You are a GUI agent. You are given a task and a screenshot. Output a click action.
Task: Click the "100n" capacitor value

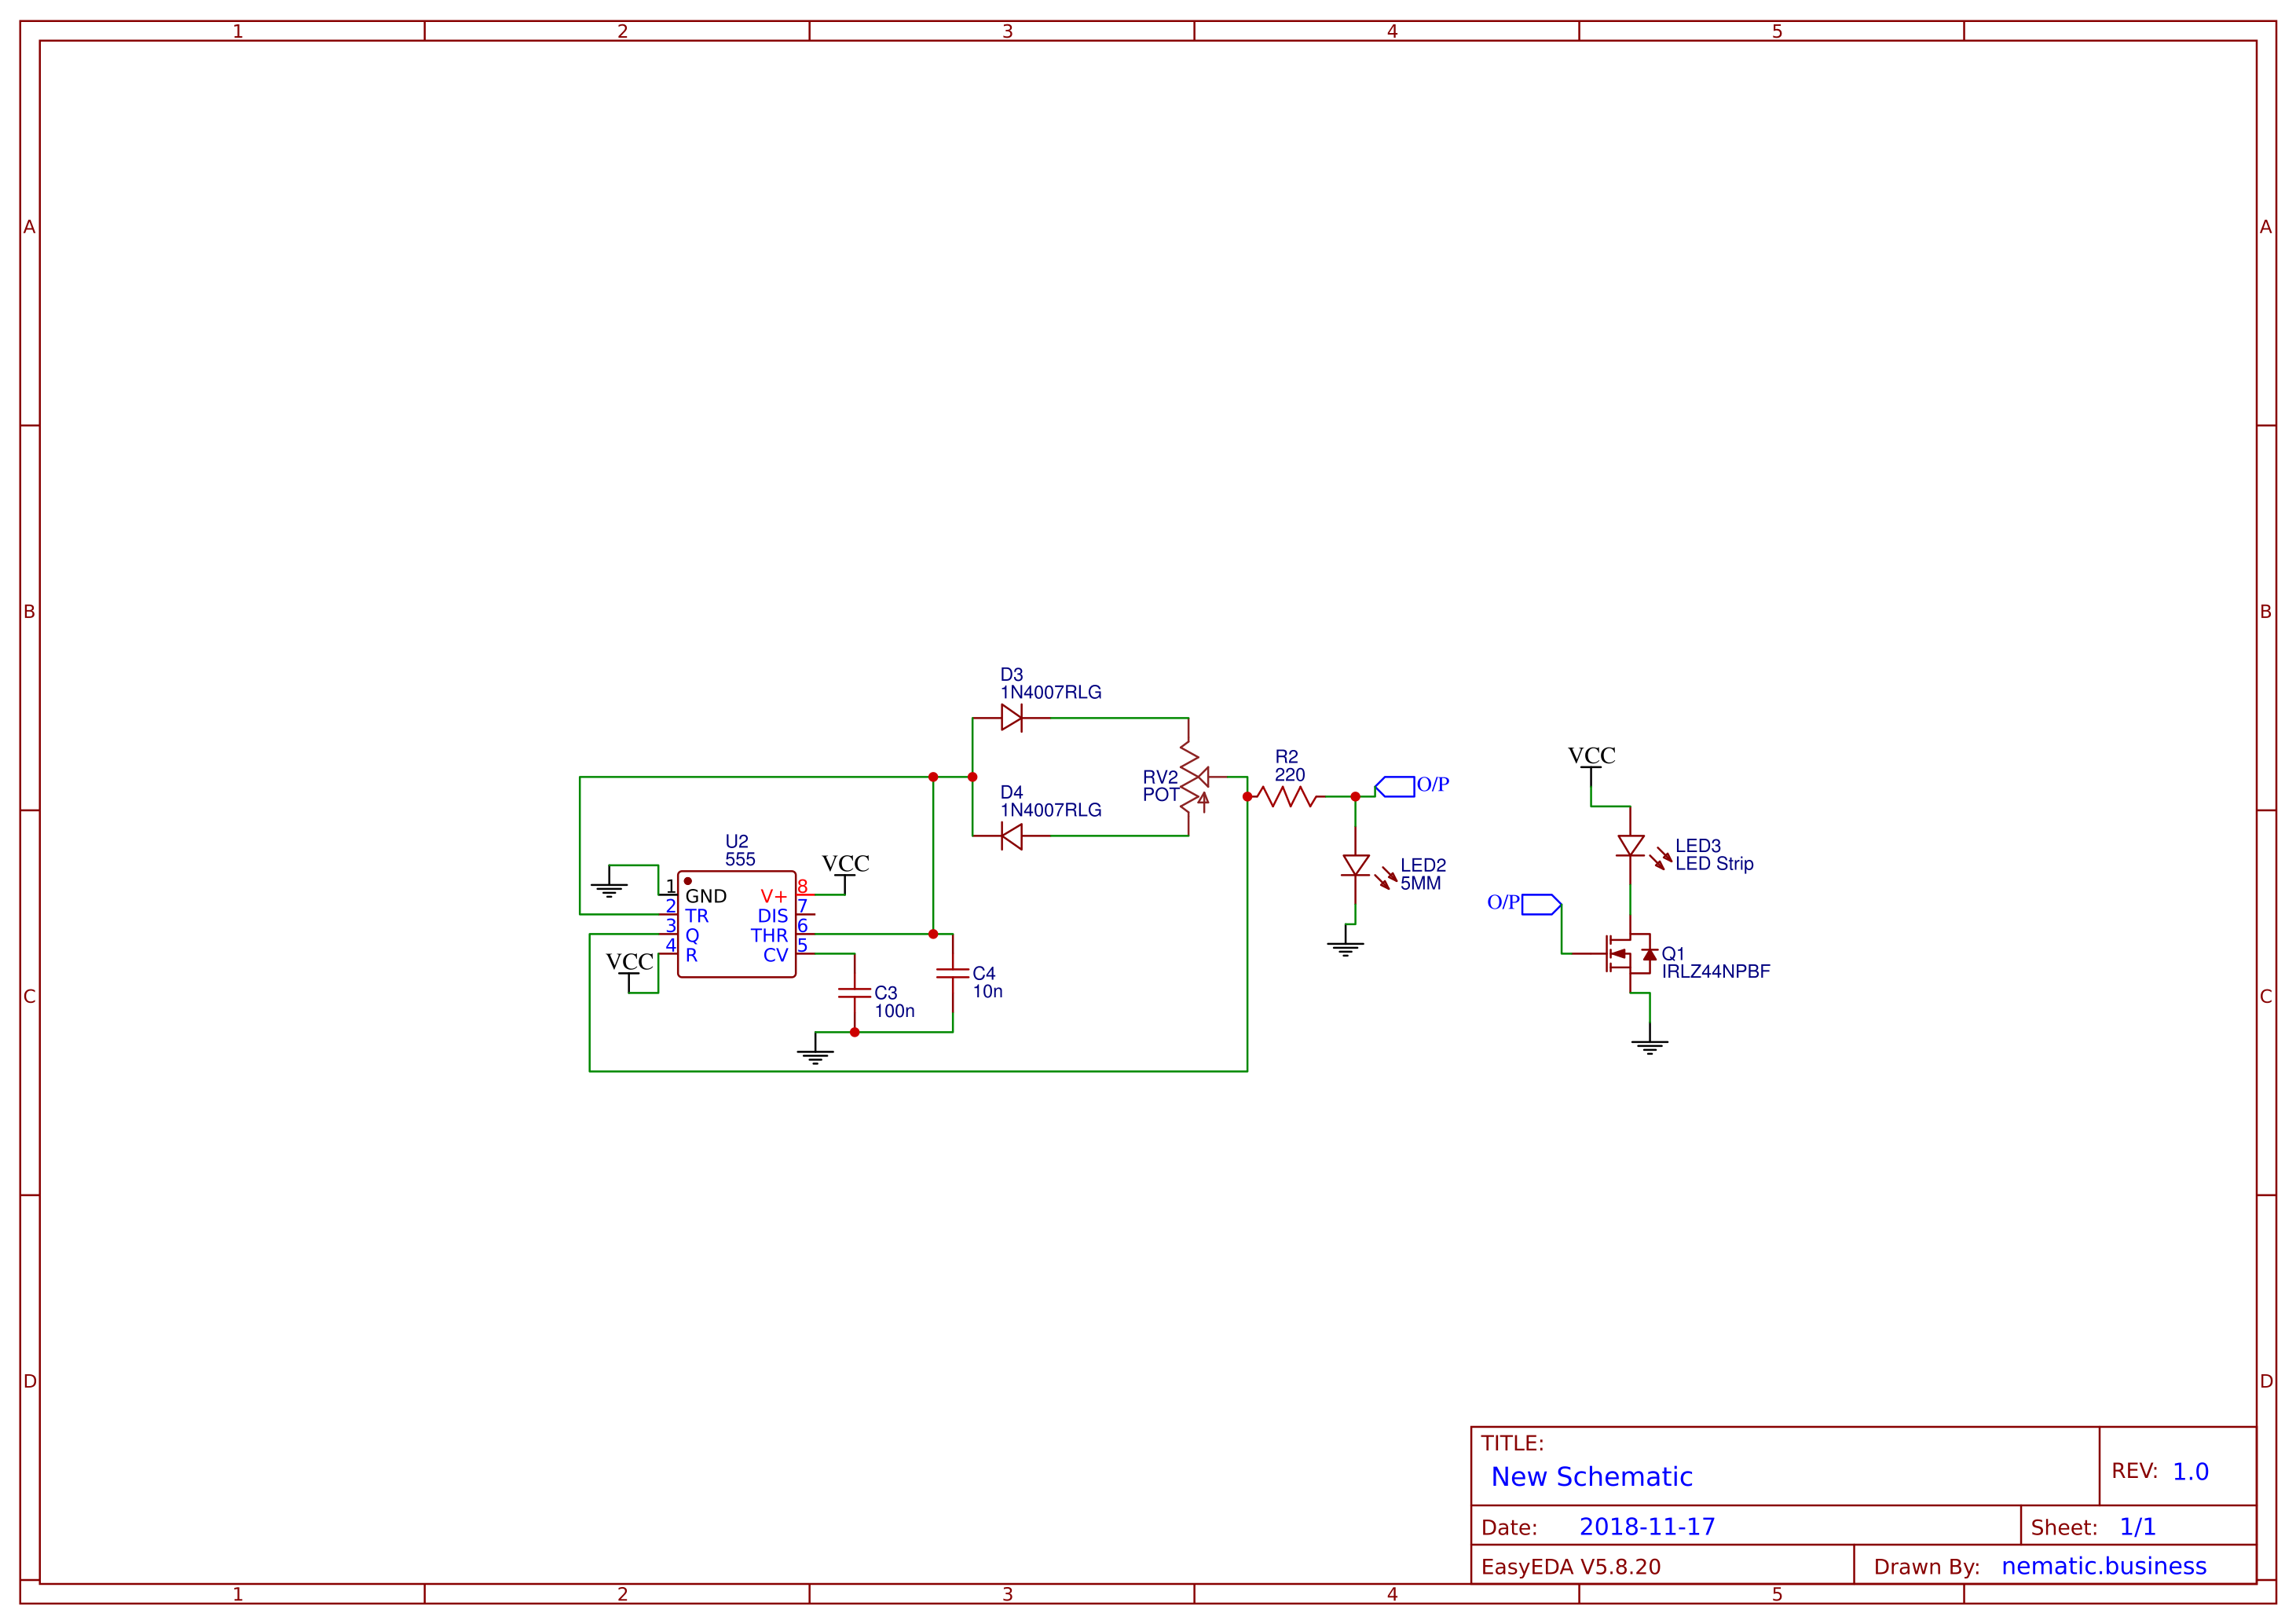[x=894, y=1011]
